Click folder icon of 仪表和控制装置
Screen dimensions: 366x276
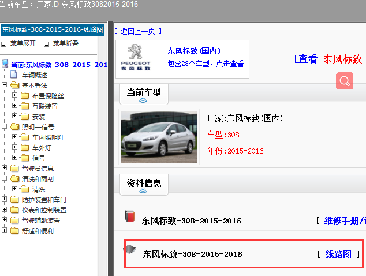click(x=14, y=210)
